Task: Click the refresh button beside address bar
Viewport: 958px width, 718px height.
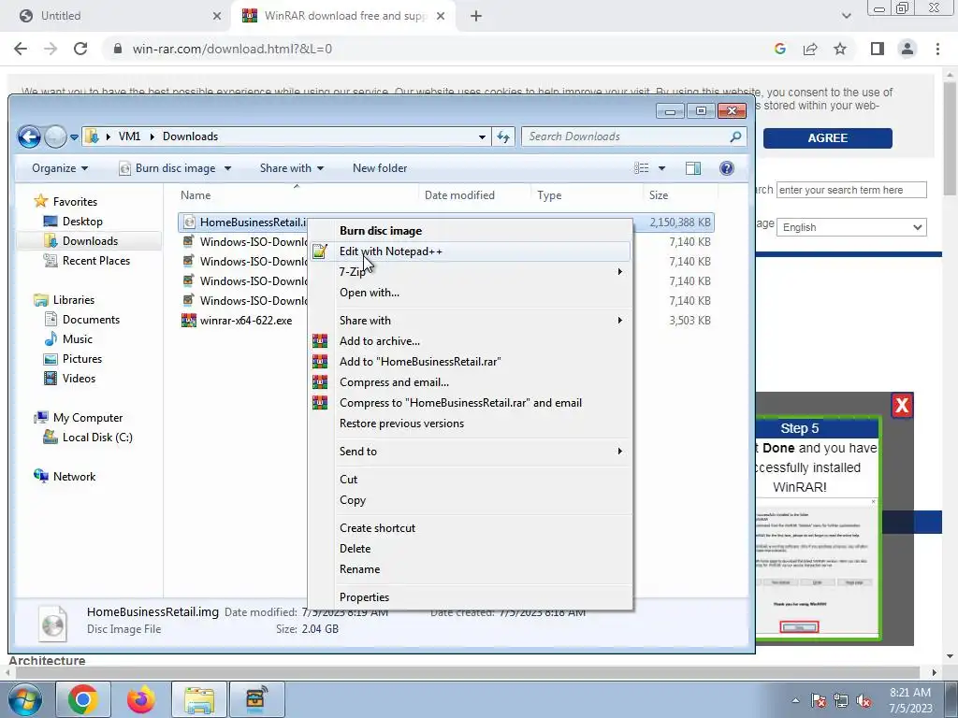Action: point(502,136)
